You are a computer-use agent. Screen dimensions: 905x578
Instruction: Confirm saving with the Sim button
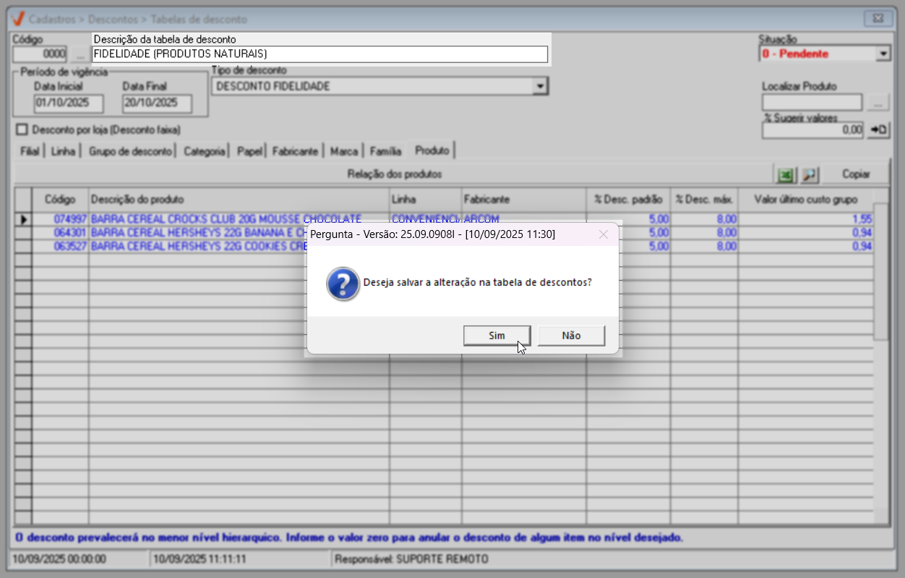[497, 336]
